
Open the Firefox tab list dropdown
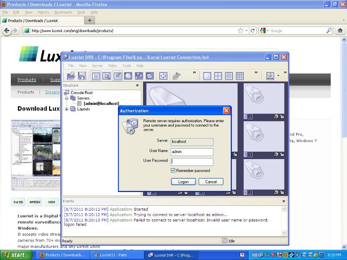point(344,20)
